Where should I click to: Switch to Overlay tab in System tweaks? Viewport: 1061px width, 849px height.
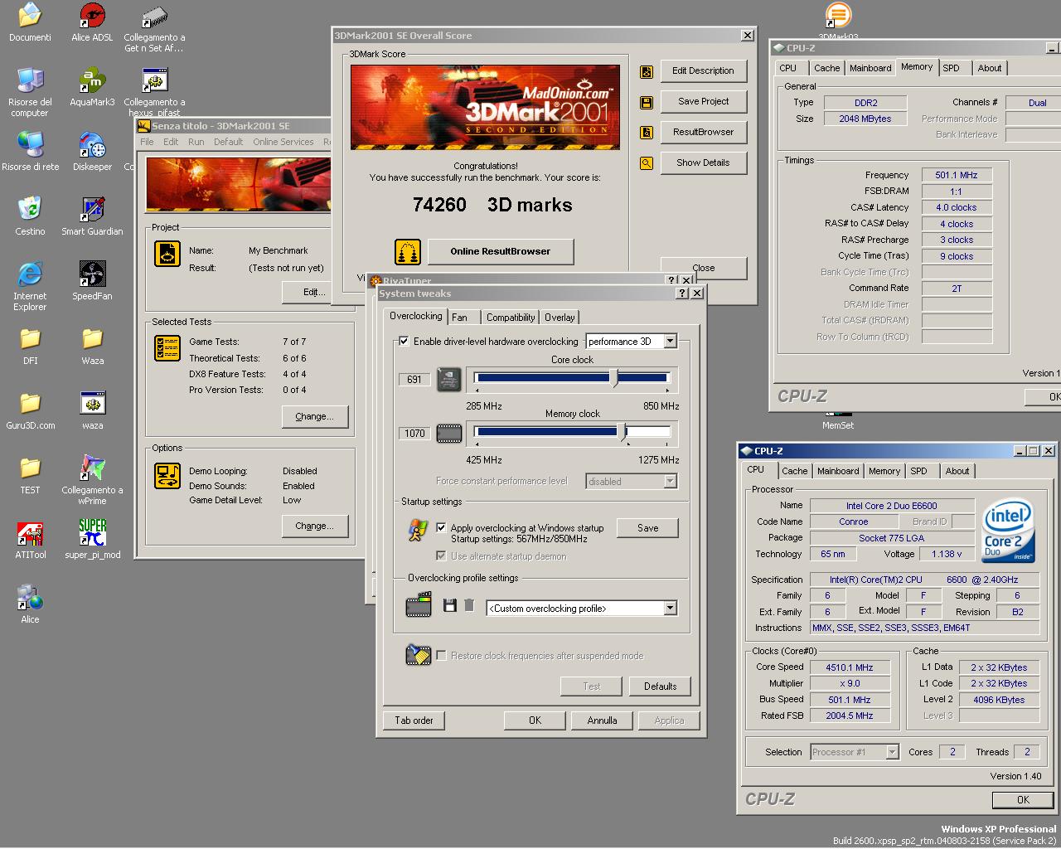pos(560,318)
